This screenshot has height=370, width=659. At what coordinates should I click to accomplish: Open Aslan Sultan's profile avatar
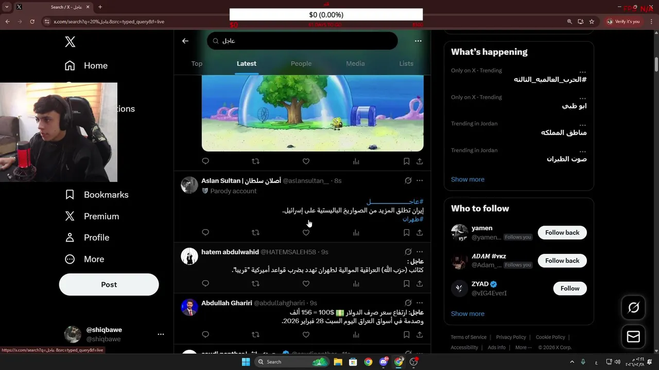tap(189, 185)
